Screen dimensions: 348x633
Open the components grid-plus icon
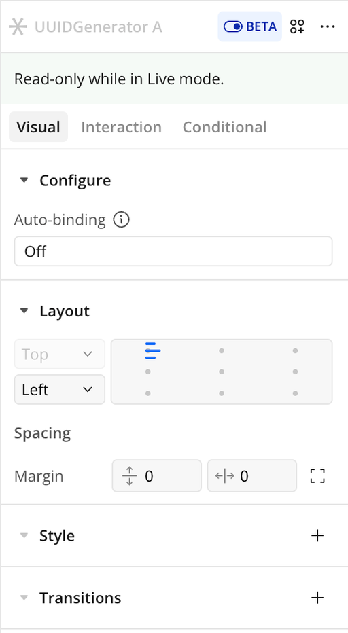tap(297, 27)
